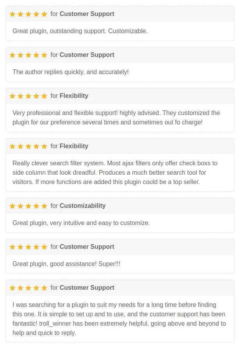Click 'Flexibility' label above 'Very professional' review
Screen dimensions: 240x351
[x=74, y=96]
